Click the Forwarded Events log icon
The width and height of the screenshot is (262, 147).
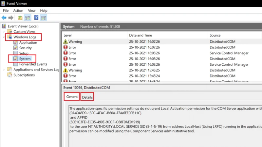click(x=15, y=64)
